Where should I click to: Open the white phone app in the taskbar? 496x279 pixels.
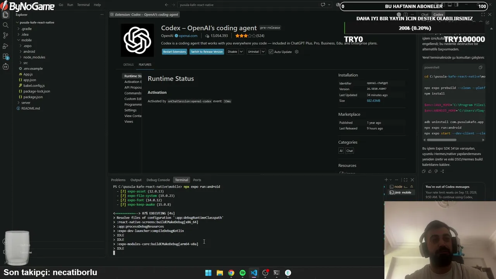[288, 273]
